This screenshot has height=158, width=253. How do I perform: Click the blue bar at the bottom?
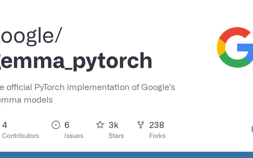coord(126,155)
